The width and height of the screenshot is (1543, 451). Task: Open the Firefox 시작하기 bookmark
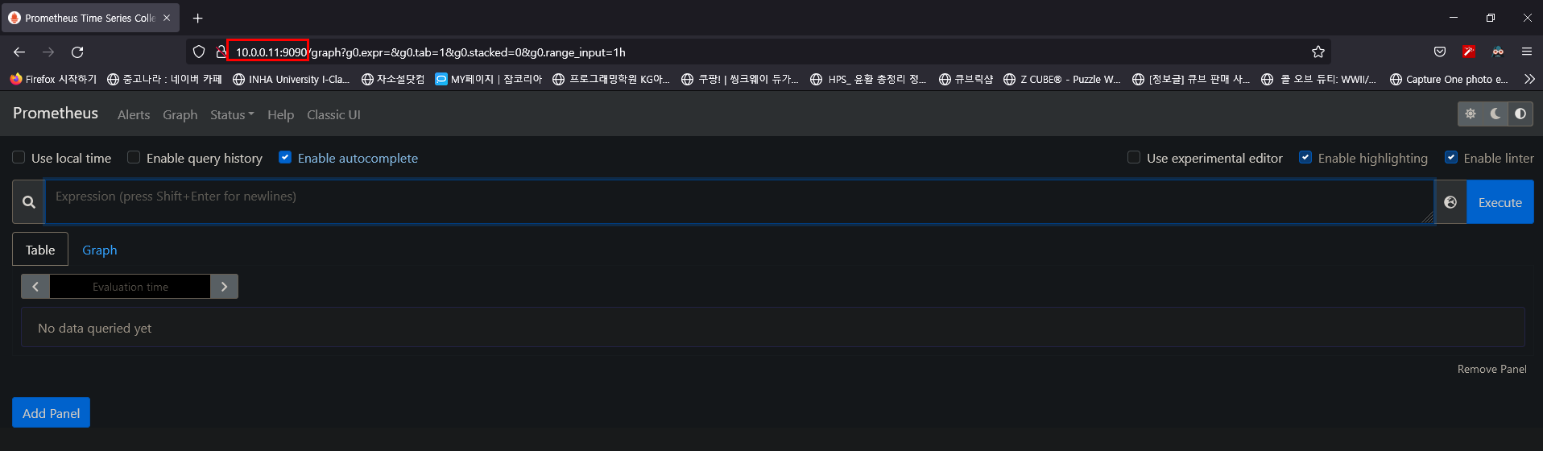pyautogui.click(x=53, y=79)
